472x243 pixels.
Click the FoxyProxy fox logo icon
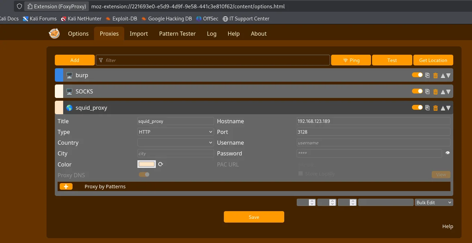click(54, 34)
